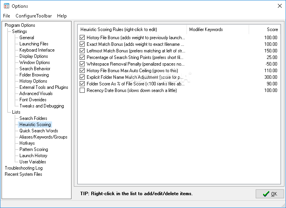Screen dimensions: 286x208
Task: Select Folder Browsing item
Action: [x=34, y=75]
